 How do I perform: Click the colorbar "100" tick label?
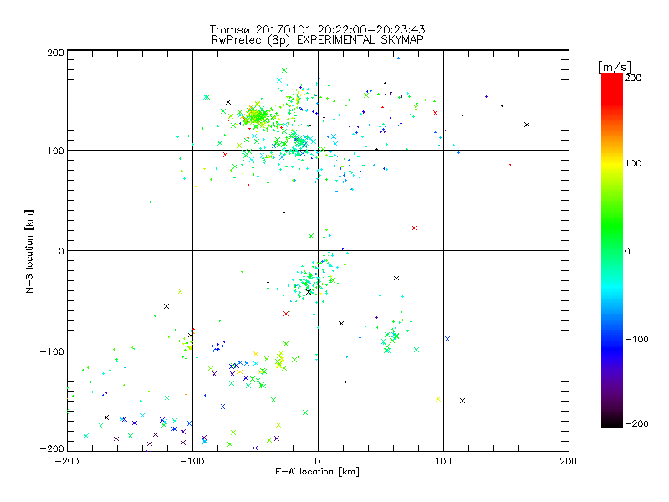point(633,163)
